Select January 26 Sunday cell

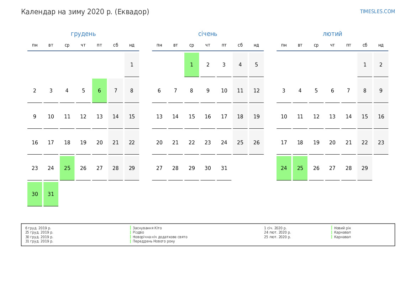click(256, 142)
